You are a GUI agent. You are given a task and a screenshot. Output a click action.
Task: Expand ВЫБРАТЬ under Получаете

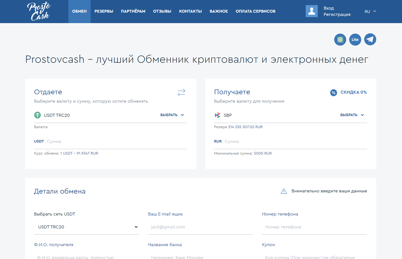click(352, 115)
